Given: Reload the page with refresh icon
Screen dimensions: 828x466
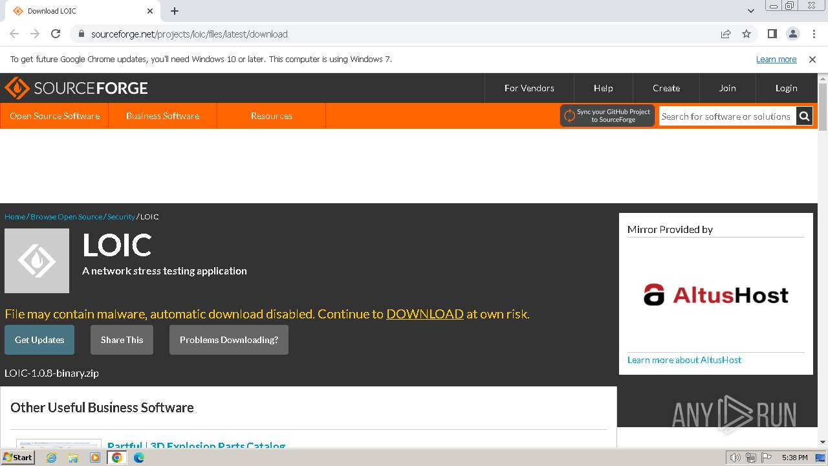Looking at the screenshot, I should click(56, 34).
